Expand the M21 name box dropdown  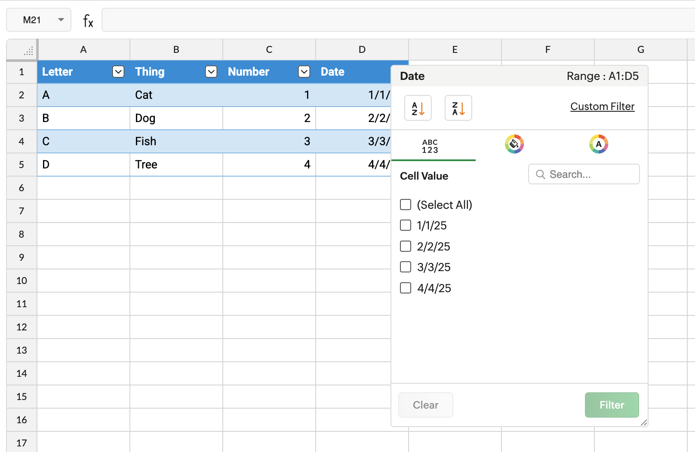61,20
